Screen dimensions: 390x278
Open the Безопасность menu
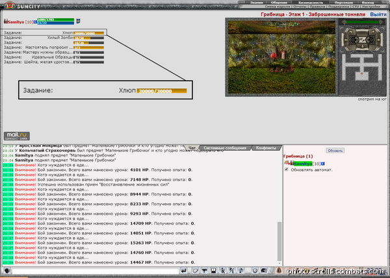[x=311, y=3]
